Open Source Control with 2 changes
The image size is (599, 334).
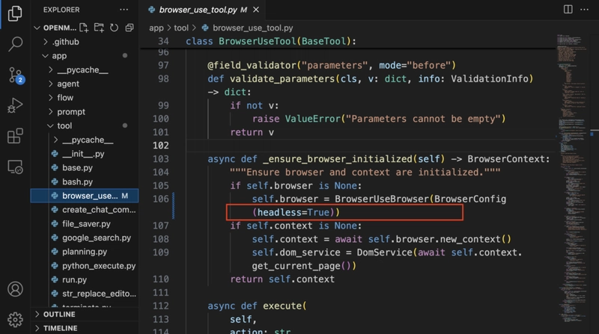pyautogui.click(x=16, y=75)
